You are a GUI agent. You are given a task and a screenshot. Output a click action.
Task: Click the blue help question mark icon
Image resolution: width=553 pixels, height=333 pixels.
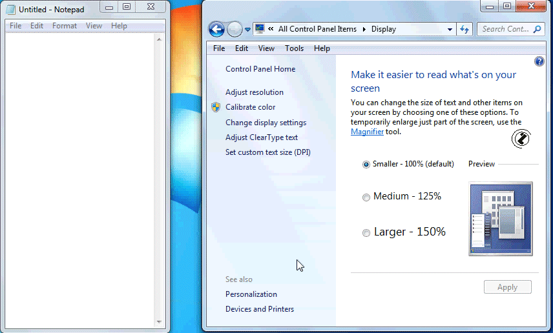[539, 61]
